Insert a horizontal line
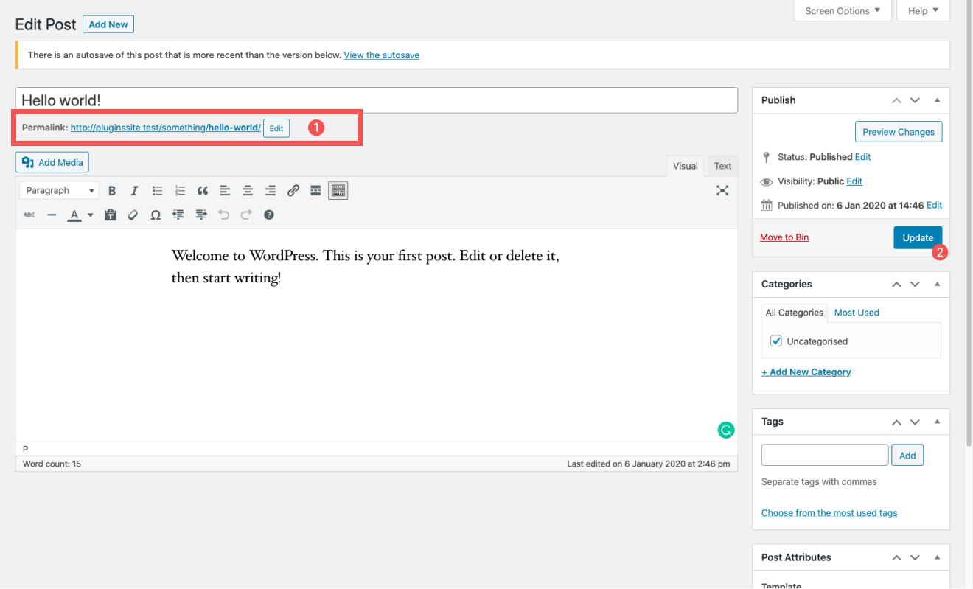 click(x=52, y=215)
